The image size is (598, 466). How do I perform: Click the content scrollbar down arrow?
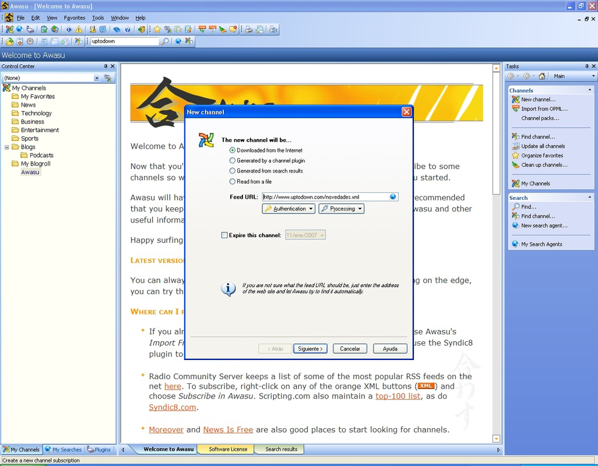[496, 439]
